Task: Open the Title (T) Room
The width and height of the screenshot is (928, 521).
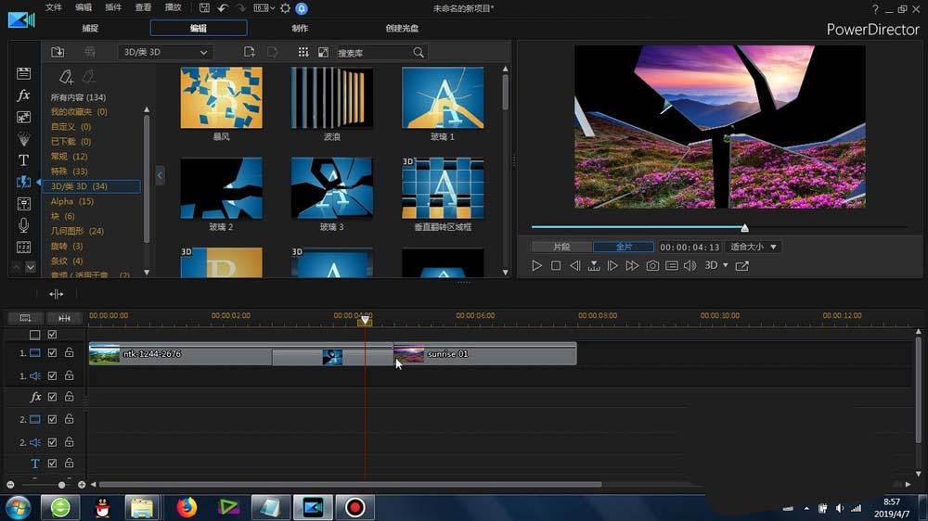Action: click(24, 160)
